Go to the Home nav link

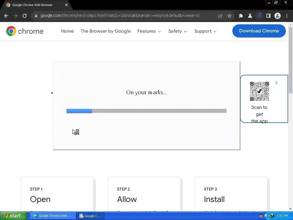[x=68, y=31]
